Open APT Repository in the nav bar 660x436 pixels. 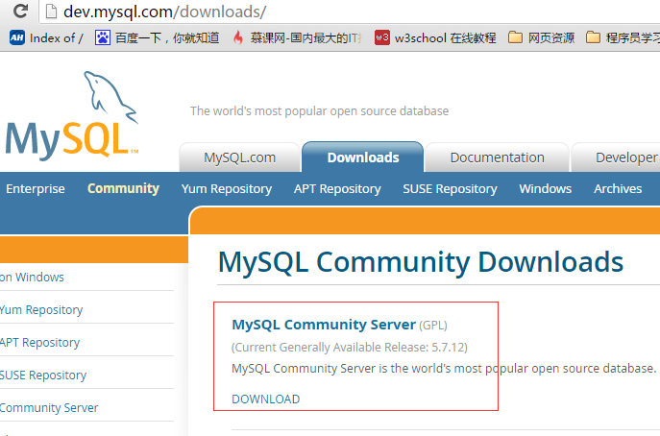pyautogui.click(x=337, y=189)
